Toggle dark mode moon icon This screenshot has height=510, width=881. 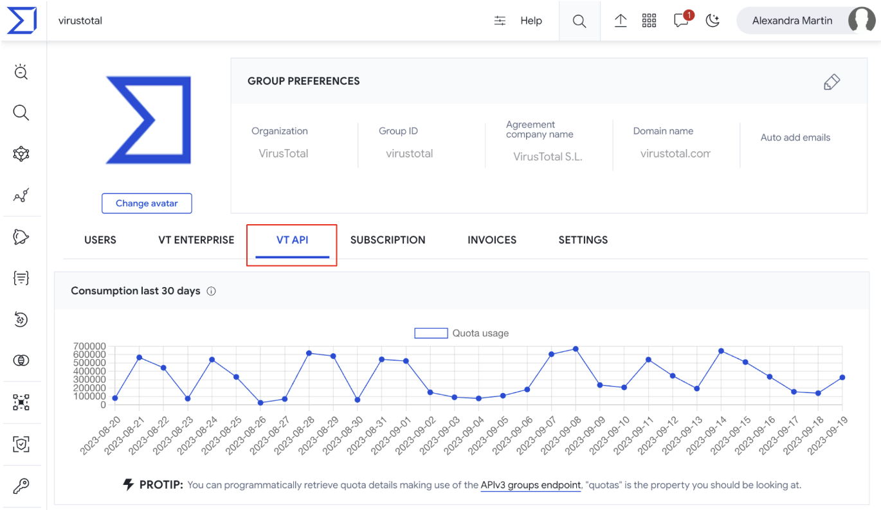pyautogui.click(x=713, y=21)
